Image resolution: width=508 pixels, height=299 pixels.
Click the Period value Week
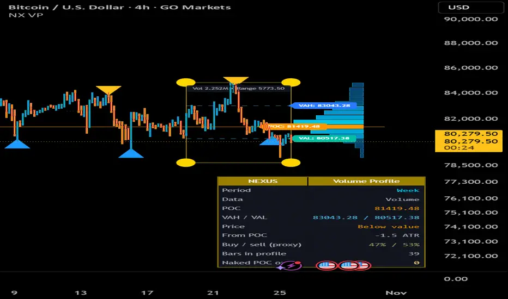pos(408,190)
